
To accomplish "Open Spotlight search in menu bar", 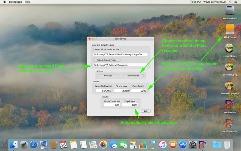I will pyautogui.click(x=230, y=2).
